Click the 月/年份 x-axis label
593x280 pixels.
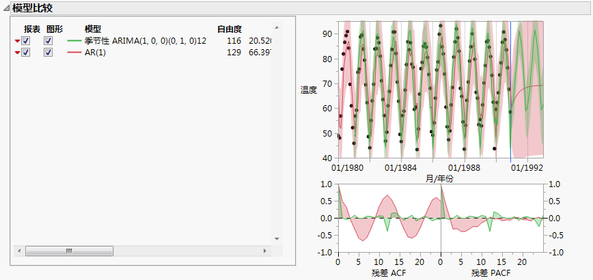click(x=439, y=179)
